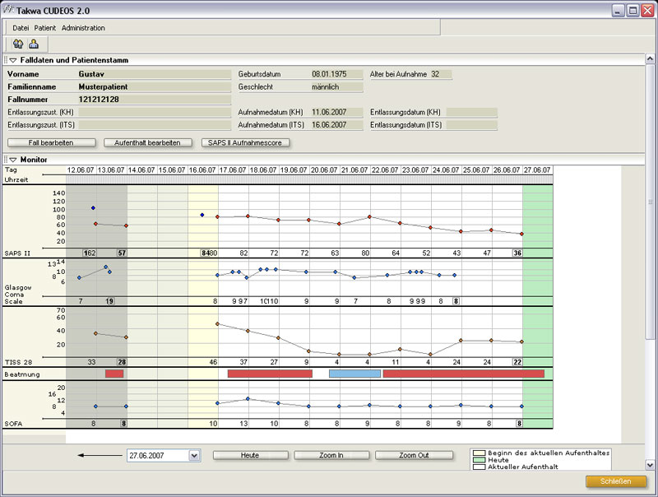This screenshot has width=658, height=497.
Task: Click the Aufenthalt bearbeiten button
Action: (x=148, y=142)
